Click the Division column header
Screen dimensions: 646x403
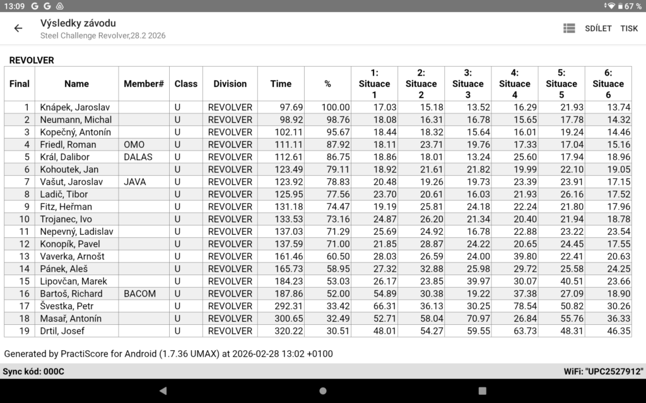230,84
